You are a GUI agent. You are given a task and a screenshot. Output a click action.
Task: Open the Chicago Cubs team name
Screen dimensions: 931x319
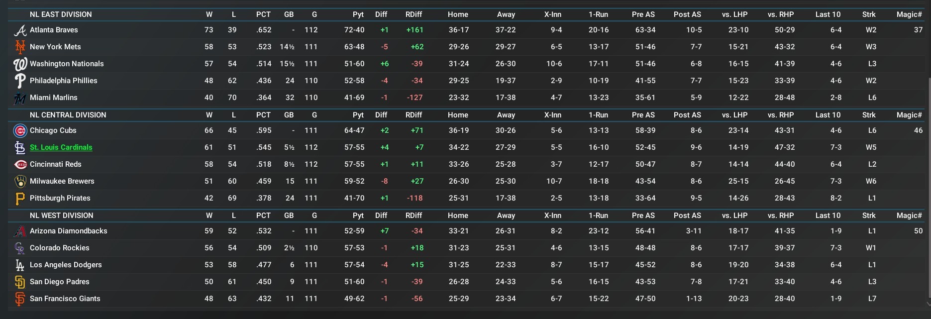[x=53, y=130]
